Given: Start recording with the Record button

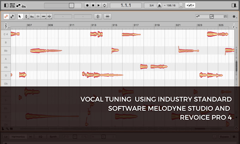Looking at the screenshot, I should [87, 5].
